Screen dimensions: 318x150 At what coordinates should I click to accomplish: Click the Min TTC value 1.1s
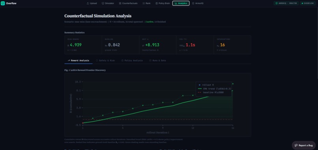click(x=191, y=45)
